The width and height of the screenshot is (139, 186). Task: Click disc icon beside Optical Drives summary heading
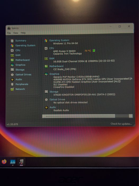(x=46, y=100)
